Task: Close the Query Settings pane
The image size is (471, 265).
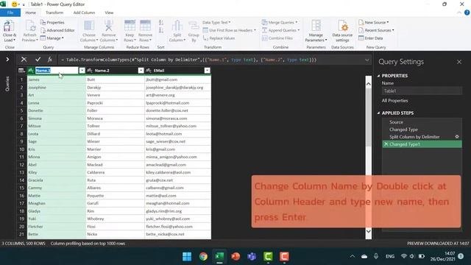Action: click(x=459, y=62)
